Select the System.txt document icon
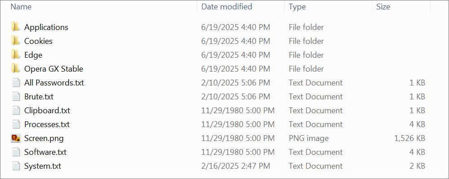This screenshot has height=179, width=449. click(x=16, y=166)
